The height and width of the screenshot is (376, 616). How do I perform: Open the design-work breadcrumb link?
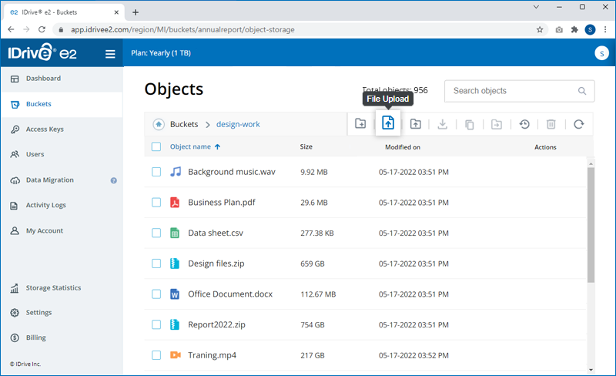coord(238,124)
